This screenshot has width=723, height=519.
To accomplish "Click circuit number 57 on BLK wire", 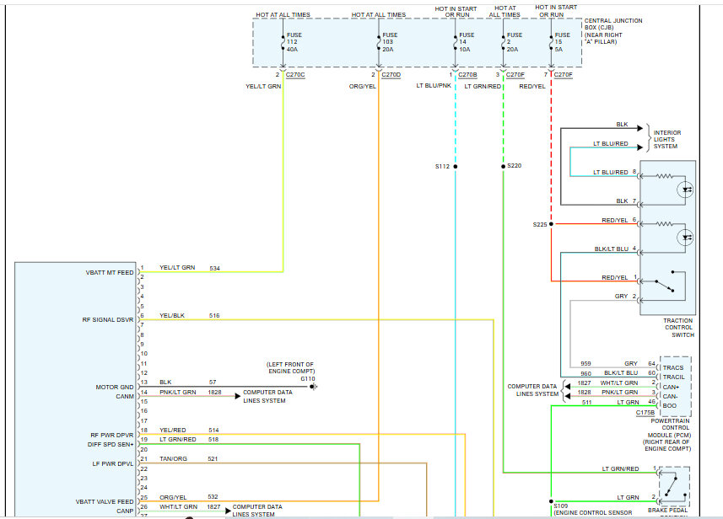I will coord(213,382).
